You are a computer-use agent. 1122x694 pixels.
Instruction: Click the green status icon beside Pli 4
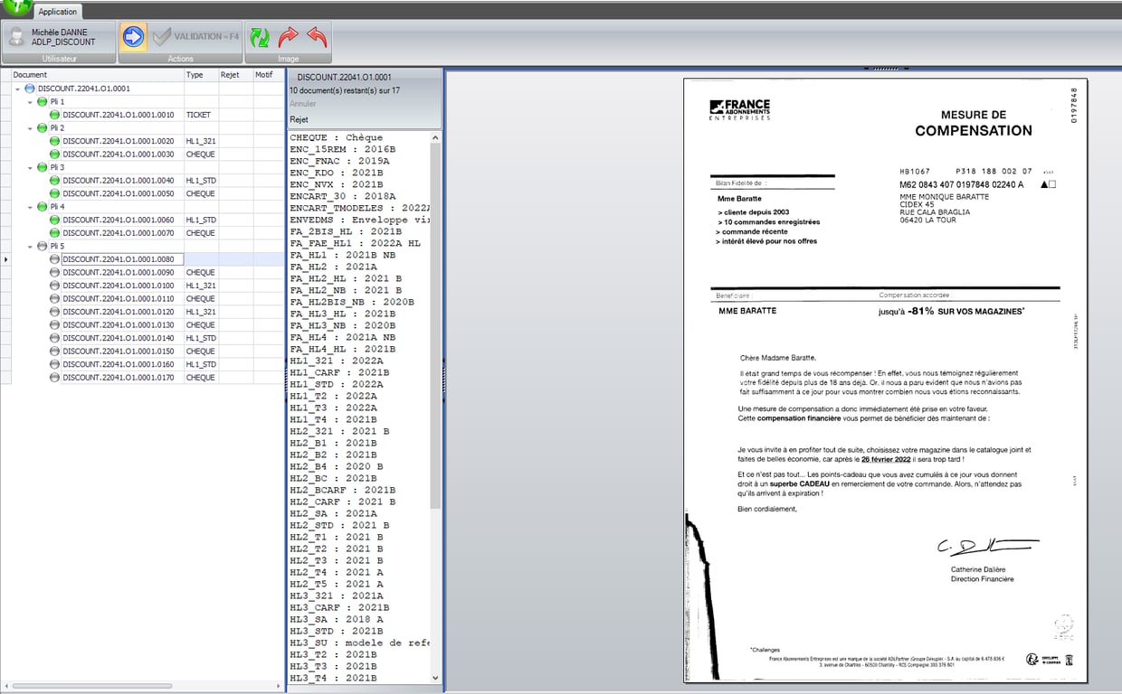[42, 207]
